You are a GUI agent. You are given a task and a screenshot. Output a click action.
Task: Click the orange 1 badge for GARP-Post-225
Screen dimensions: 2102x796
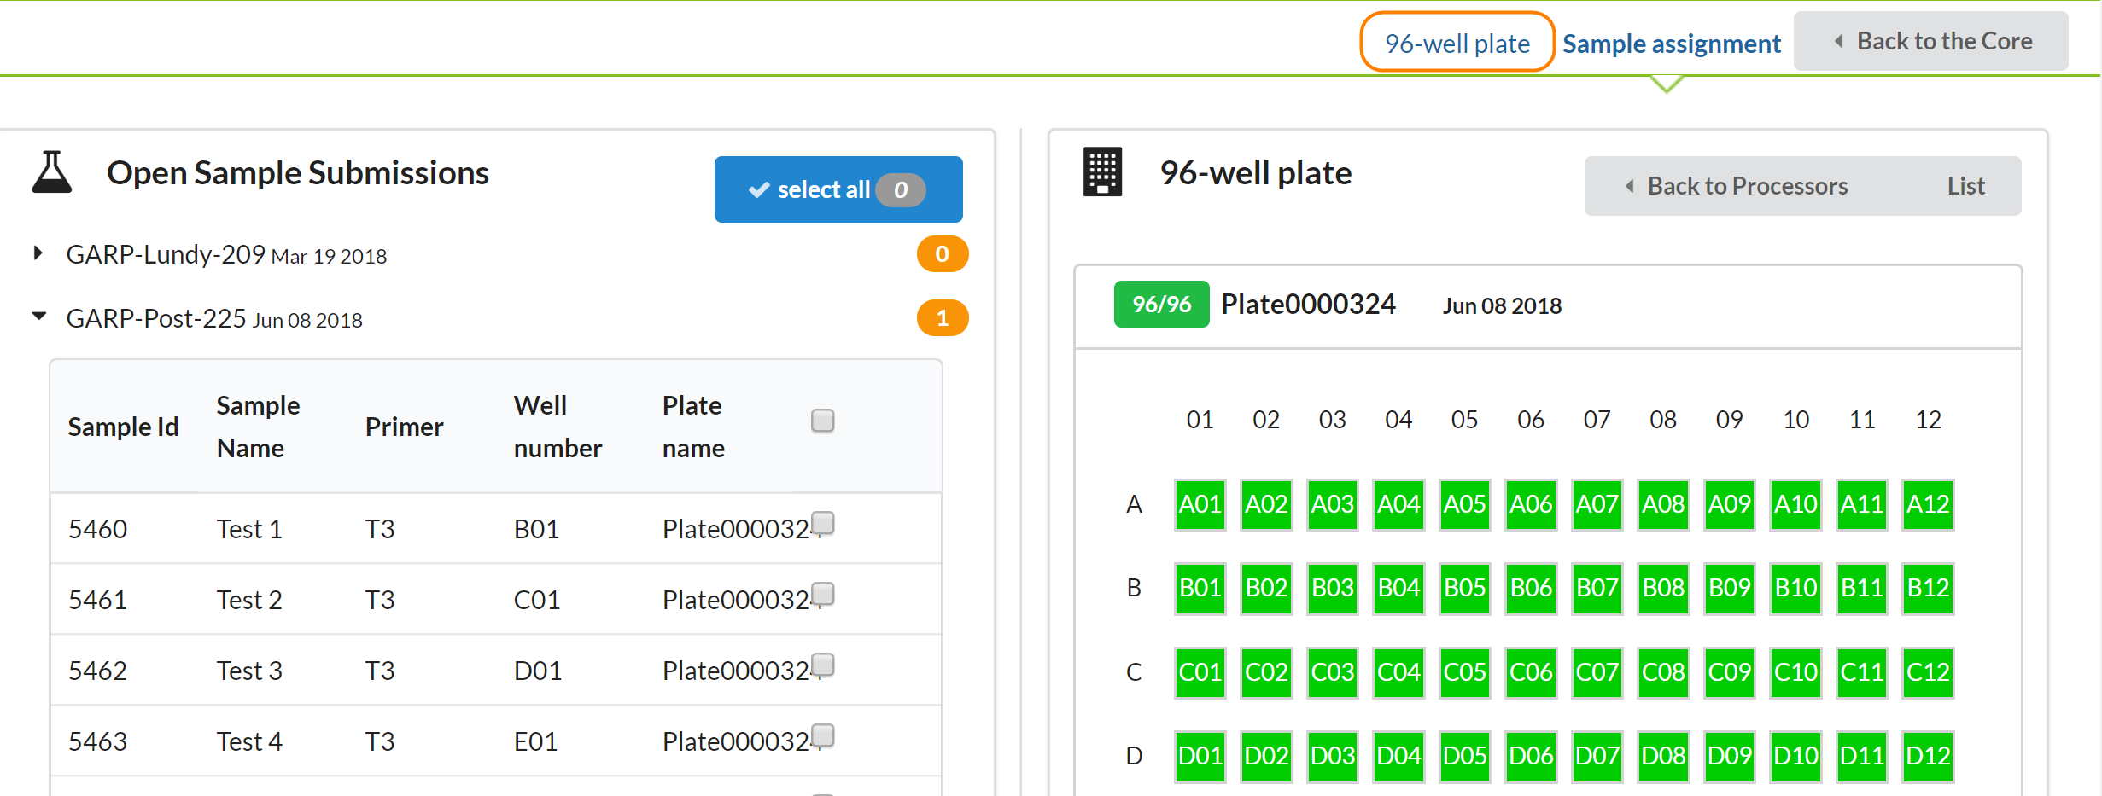[x=942, y=318]
